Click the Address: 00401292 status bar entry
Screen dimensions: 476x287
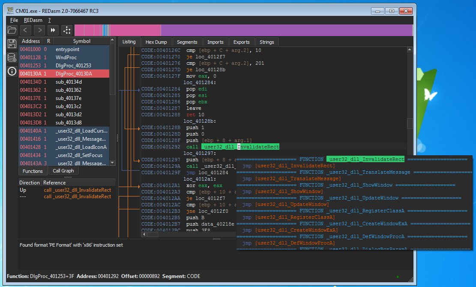click(x=97, y=276)
